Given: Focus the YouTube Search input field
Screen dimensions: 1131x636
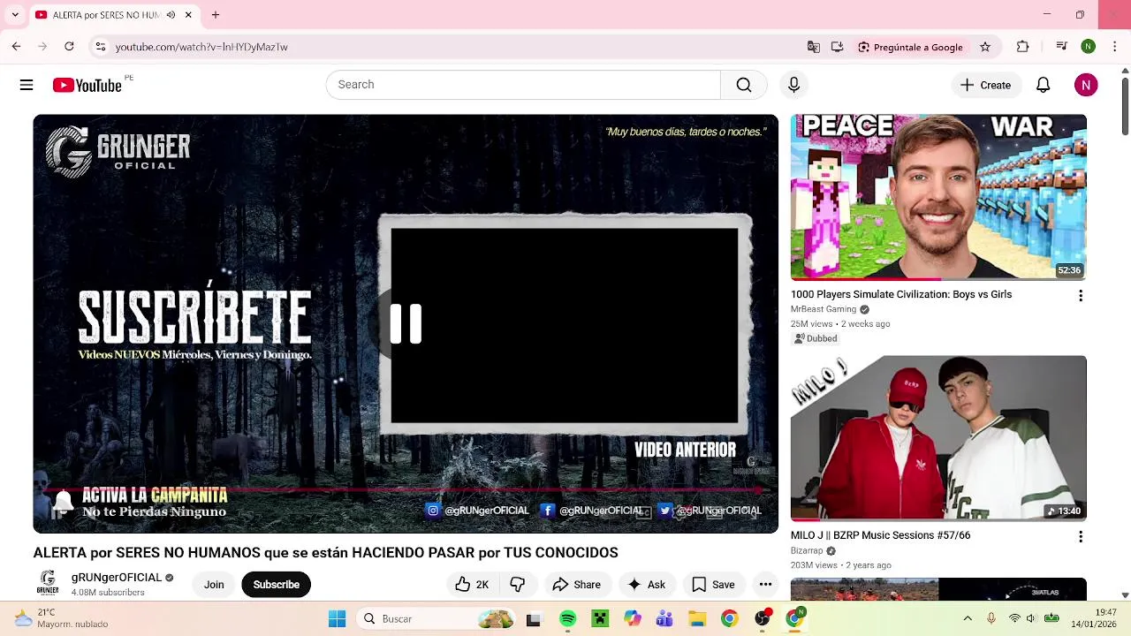Looking at the screenshot, I should point(523,85).
